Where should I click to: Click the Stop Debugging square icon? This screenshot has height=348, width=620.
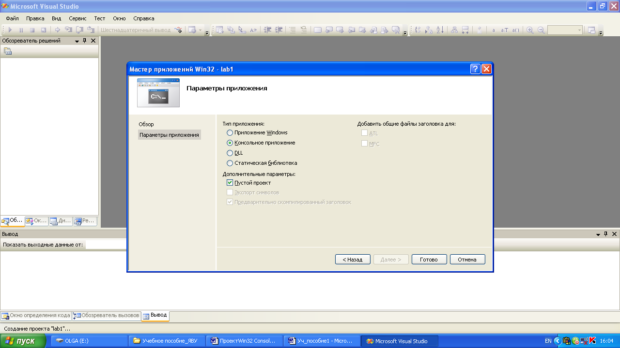coord(32,30)
